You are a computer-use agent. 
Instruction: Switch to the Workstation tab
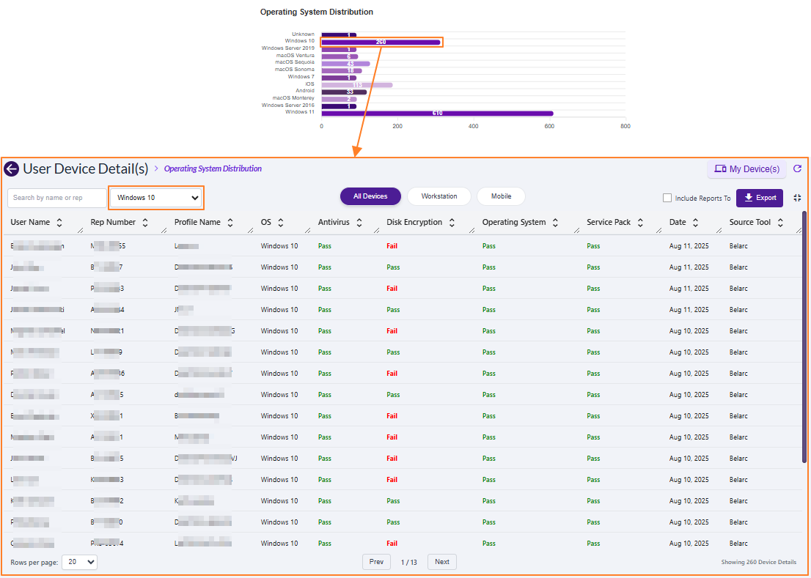[x=439, y=196]
